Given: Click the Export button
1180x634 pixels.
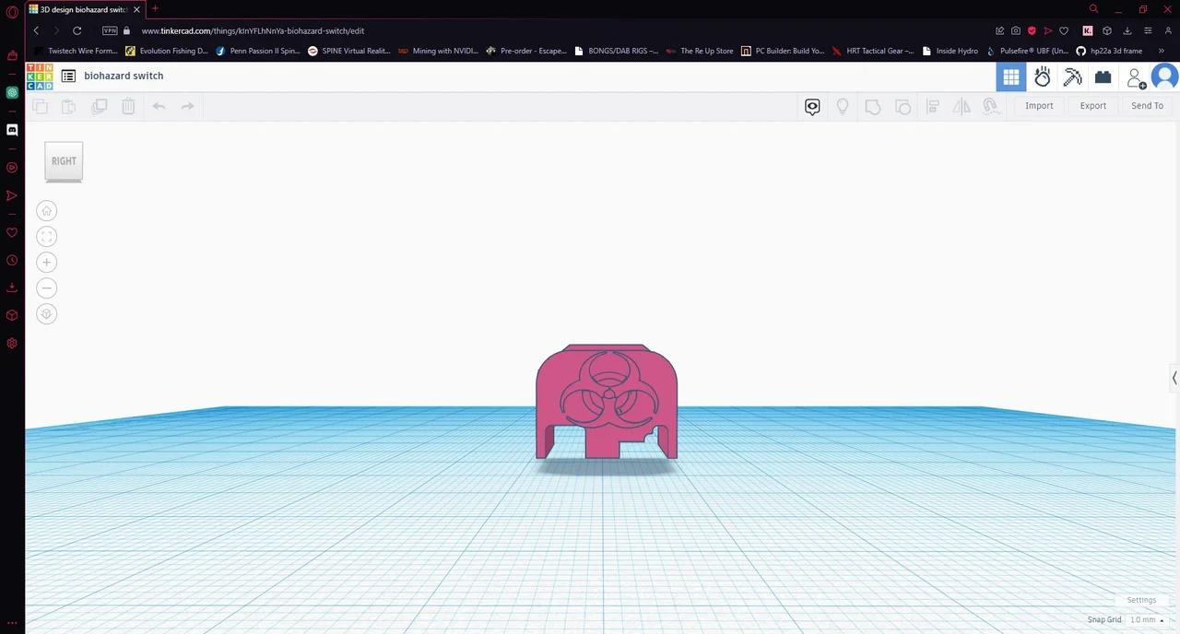Looking at the screenshot, I should 1092,106.
